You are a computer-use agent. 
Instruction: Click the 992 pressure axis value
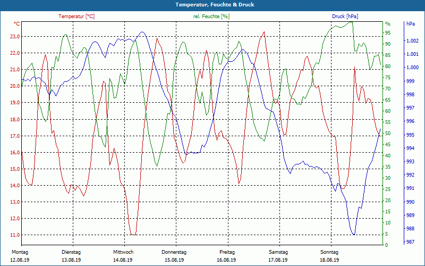click(410, 175)
